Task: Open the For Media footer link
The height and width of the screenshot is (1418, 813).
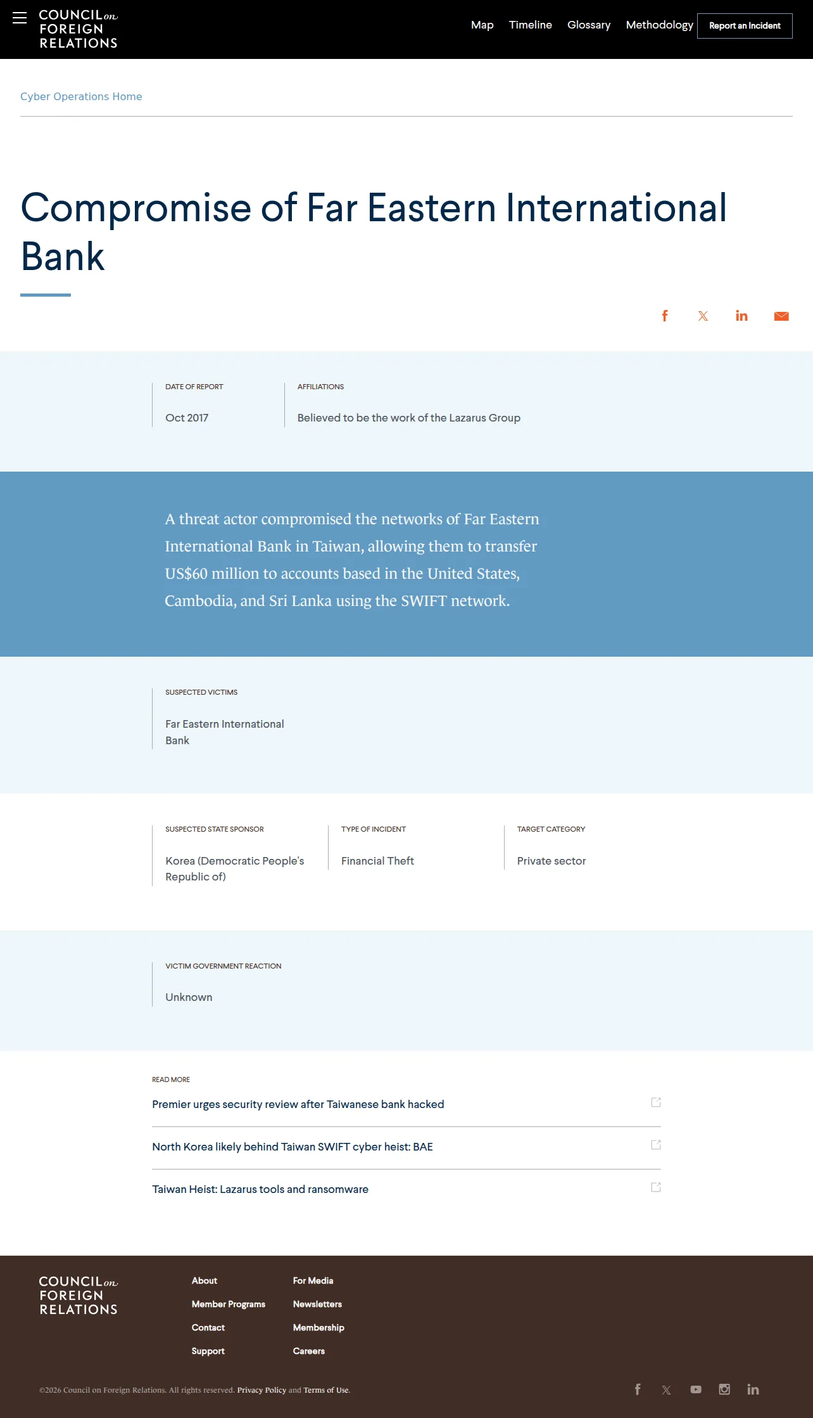Action: click(313, 1280)
